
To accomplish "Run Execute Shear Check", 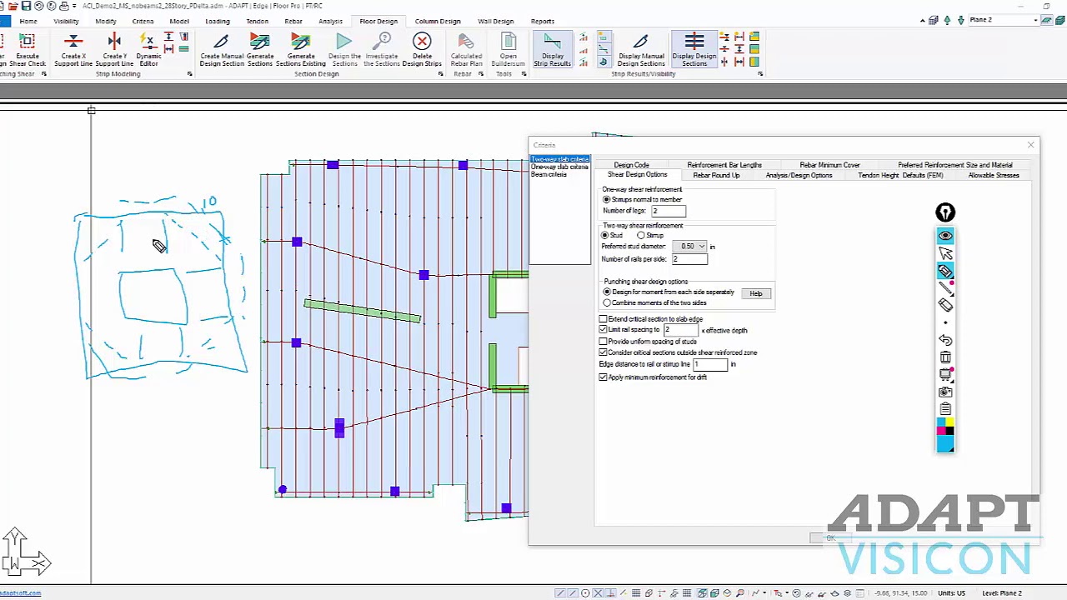I will pyautogui.click(x=27, y=50).
